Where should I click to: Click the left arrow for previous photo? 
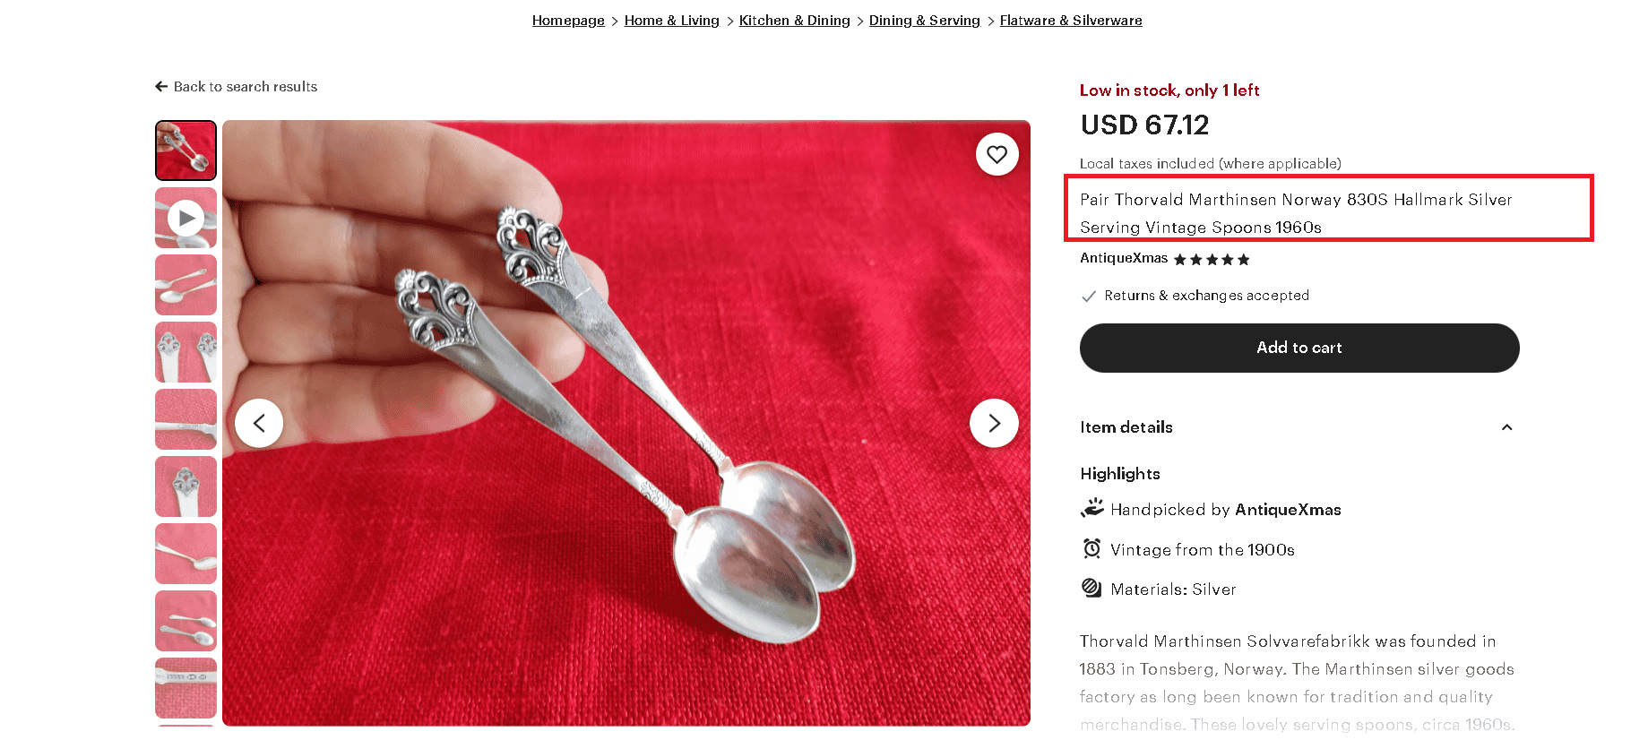[259, 423]
